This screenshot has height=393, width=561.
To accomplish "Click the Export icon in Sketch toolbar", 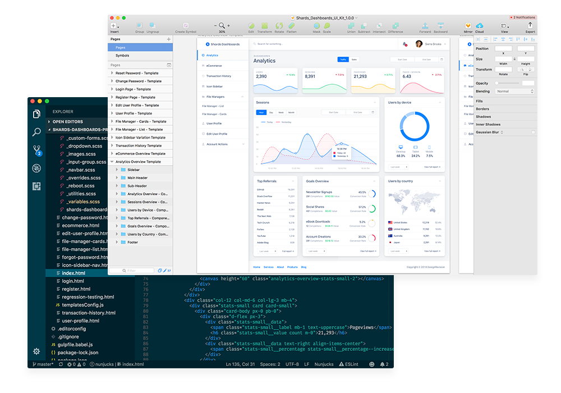I will click(530, 25).
